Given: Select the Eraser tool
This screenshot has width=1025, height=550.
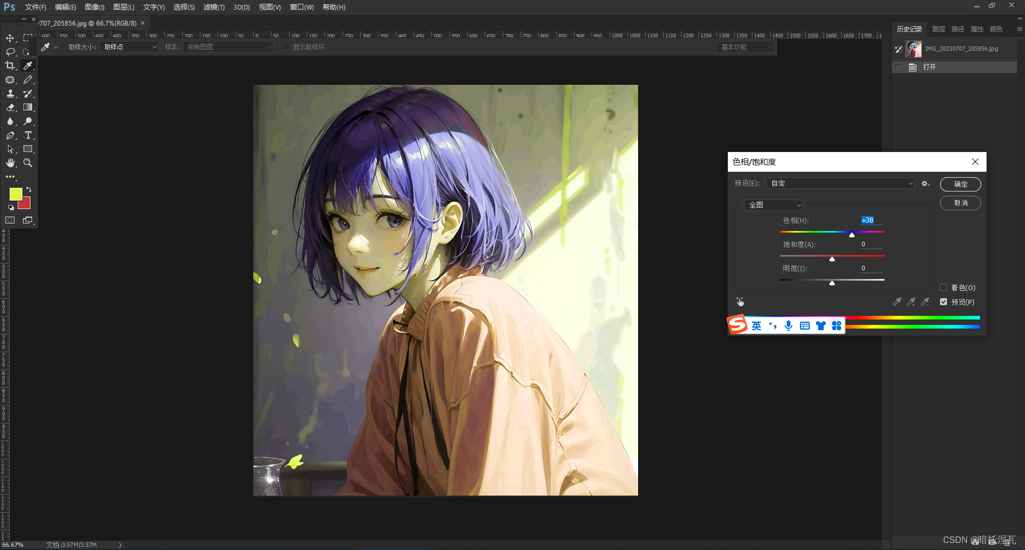Looking at the screenshot, I should point(10,107).
